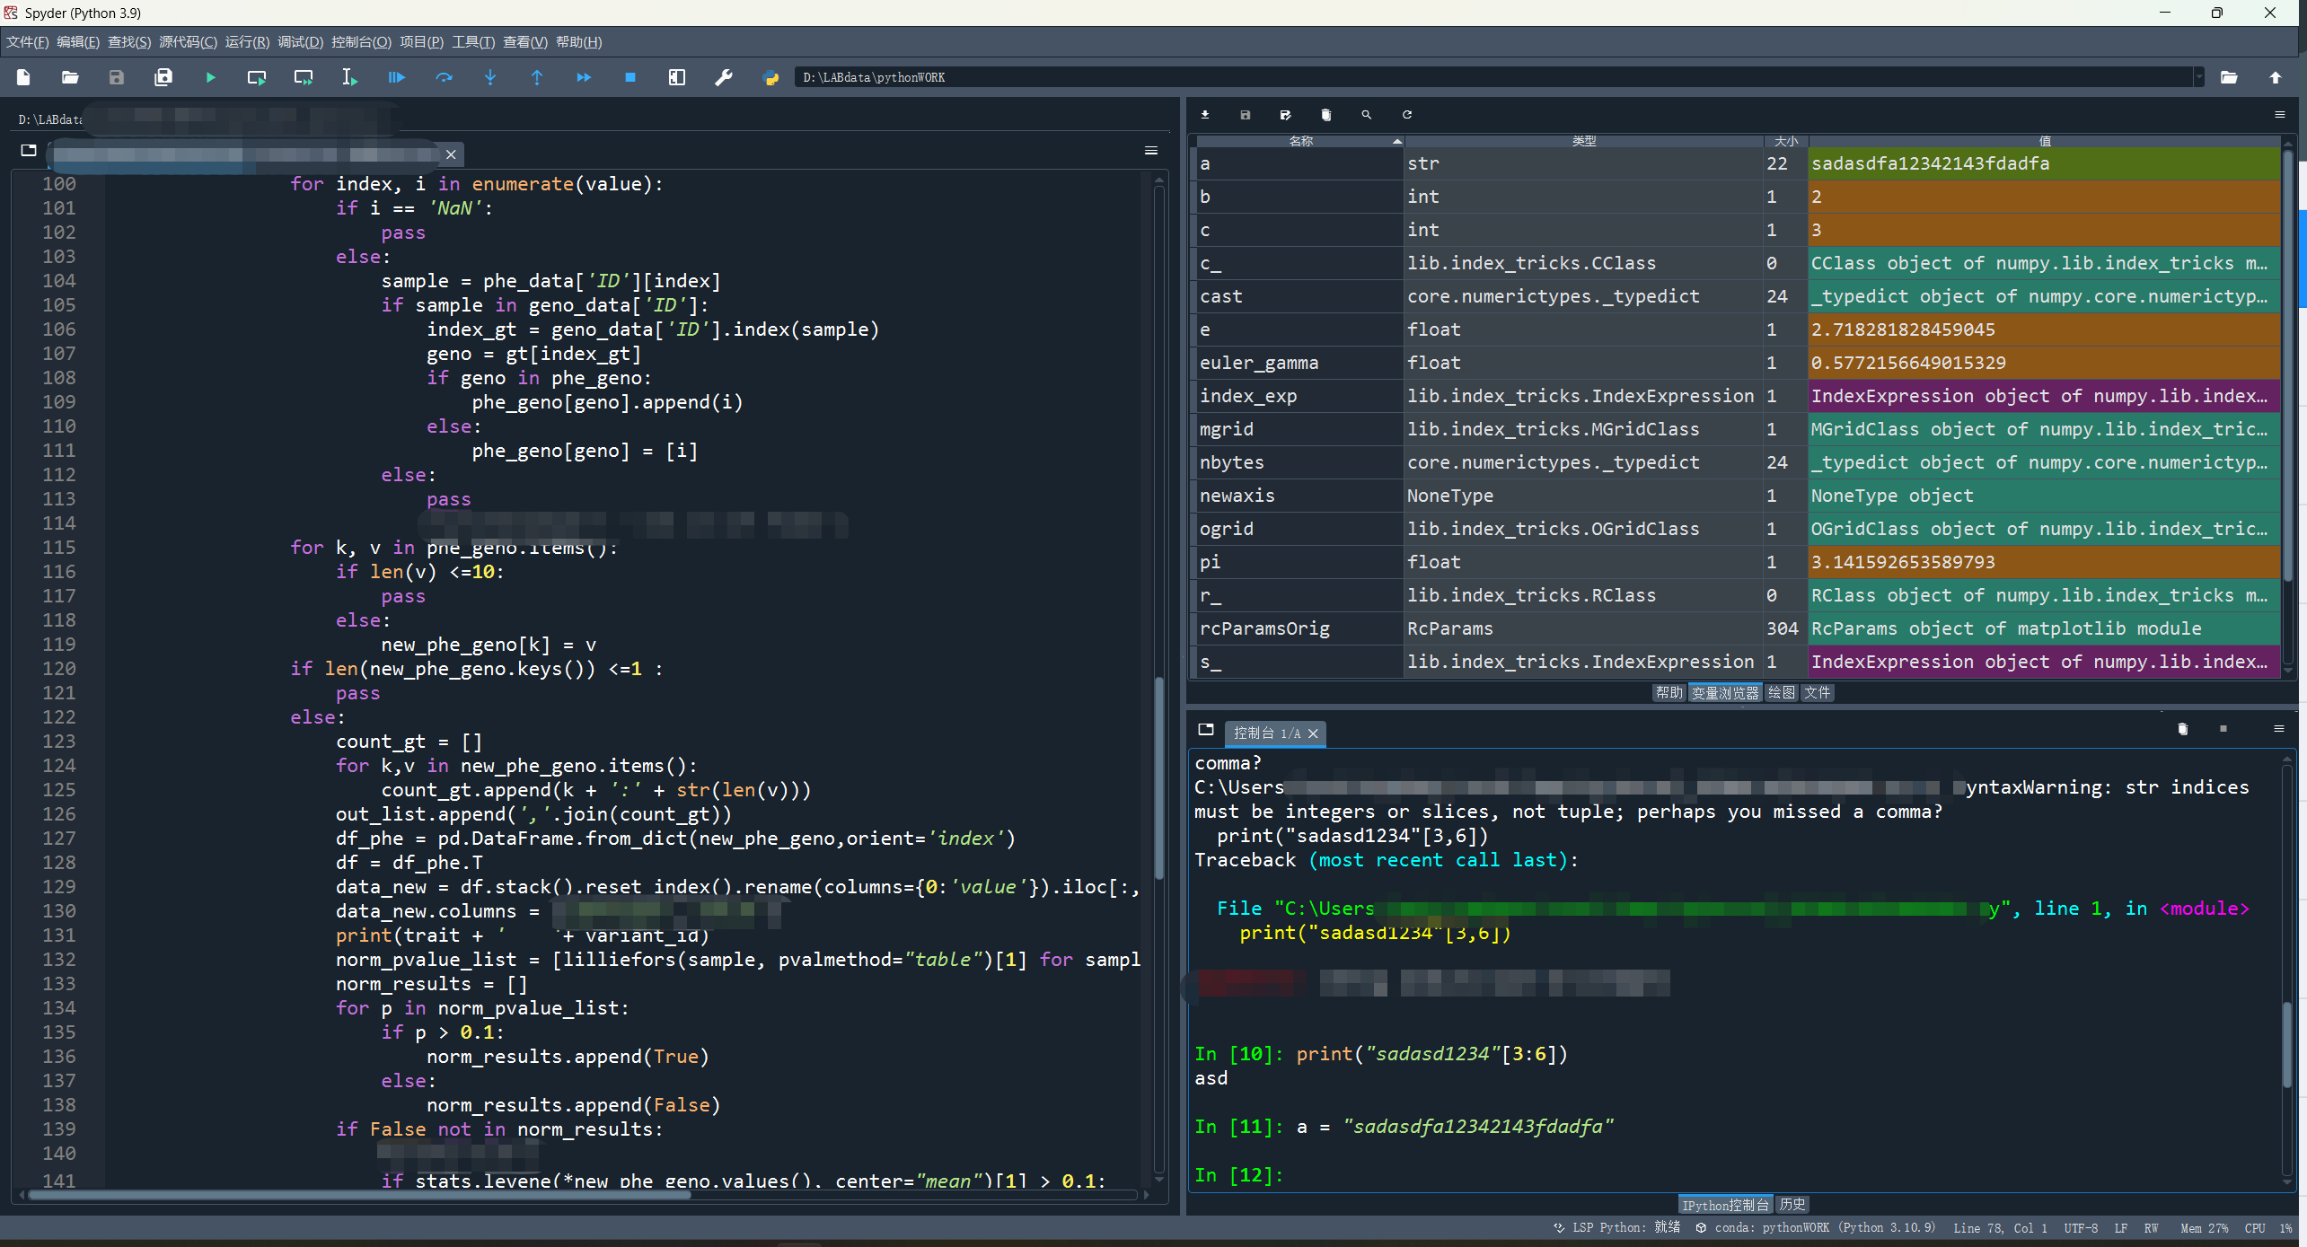Viewport: 2307px width, 1247px height.
Task: Open the 查找(S) menu
Action: (x=129, y=42)
